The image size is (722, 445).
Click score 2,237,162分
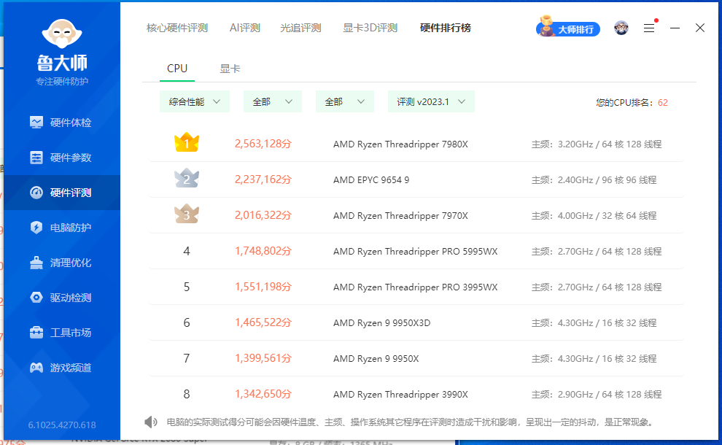pyautogui.click(x=263, y=179)
